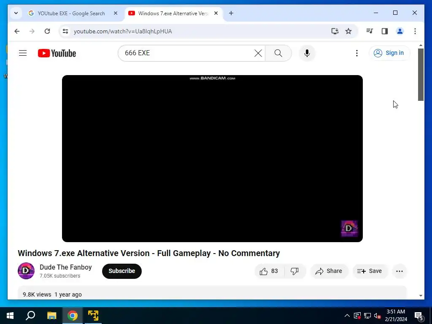Open the yellow arrows taskbar app
This screenshot has height=324, width=432.
click(x=93, y=316)
